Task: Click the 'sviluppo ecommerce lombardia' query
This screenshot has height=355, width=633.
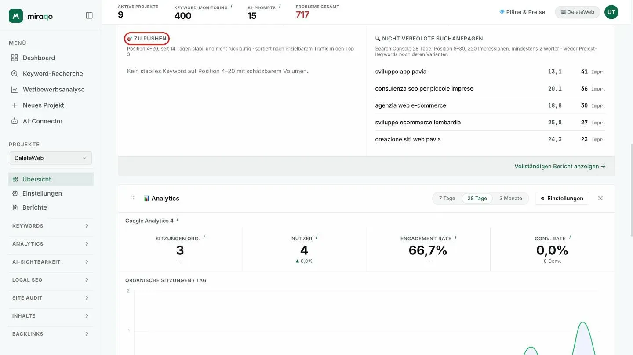Action: point(418,122)
